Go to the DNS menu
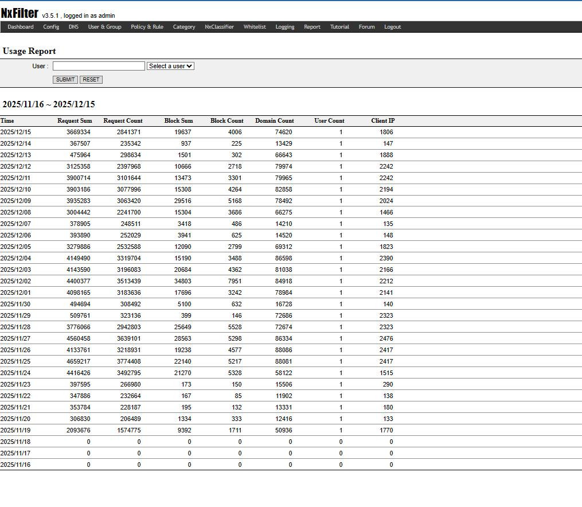 [73, 27]
